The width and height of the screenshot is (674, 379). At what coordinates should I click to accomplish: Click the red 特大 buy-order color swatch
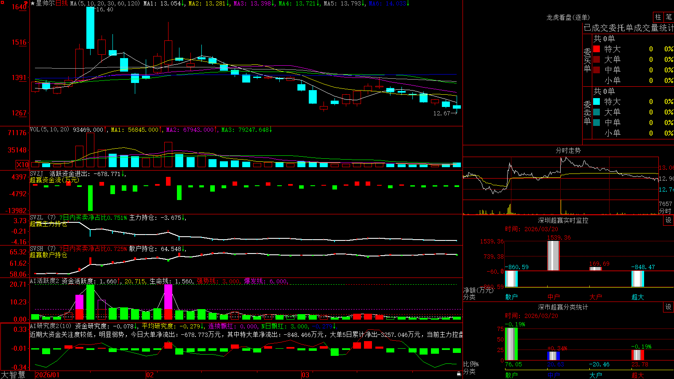pos(596,49)
